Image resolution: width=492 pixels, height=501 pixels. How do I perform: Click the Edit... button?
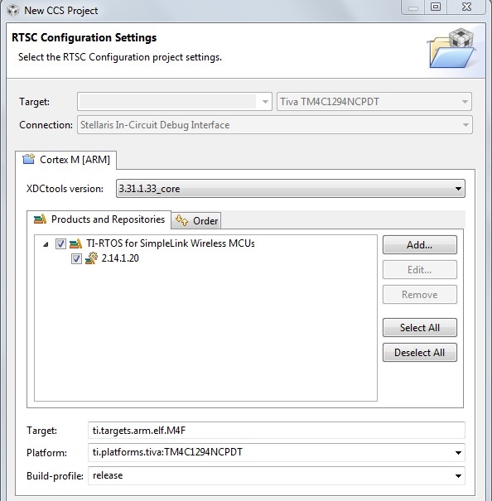point(420,270)
